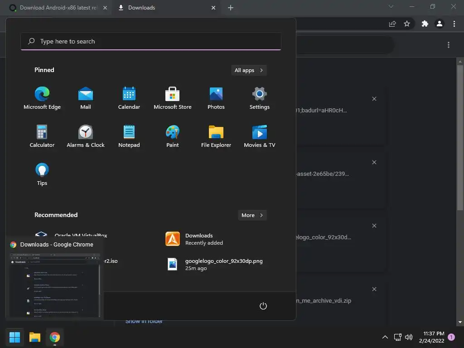
Task: Open recommended Oracle VM VirtualBox item
Action: point(71,235)
